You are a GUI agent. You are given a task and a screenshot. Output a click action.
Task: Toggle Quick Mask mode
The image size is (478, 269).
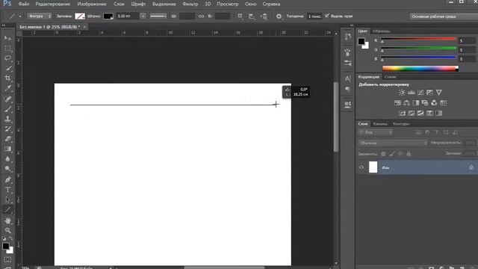tap(7, 259)
